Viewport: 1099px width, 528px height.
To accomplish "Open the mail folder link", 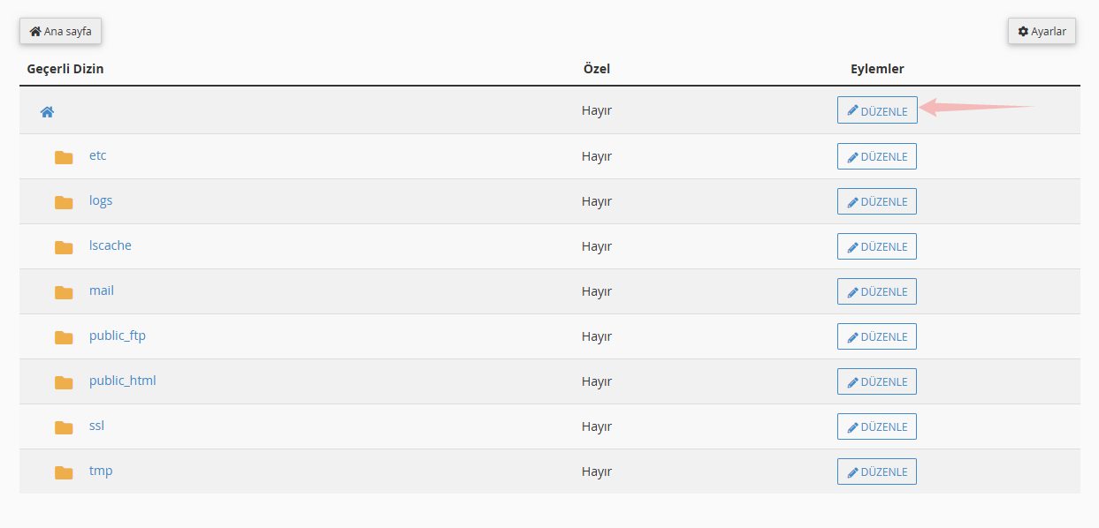I will [x=102, y=290].
